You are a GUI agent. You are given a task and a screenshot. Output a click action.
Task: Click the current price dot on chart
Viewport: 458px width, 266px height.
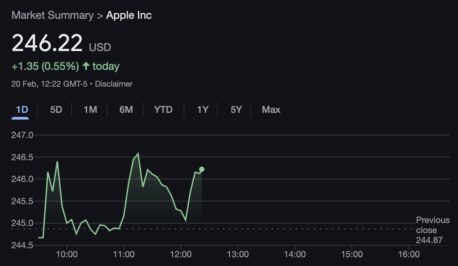(201, 169)
